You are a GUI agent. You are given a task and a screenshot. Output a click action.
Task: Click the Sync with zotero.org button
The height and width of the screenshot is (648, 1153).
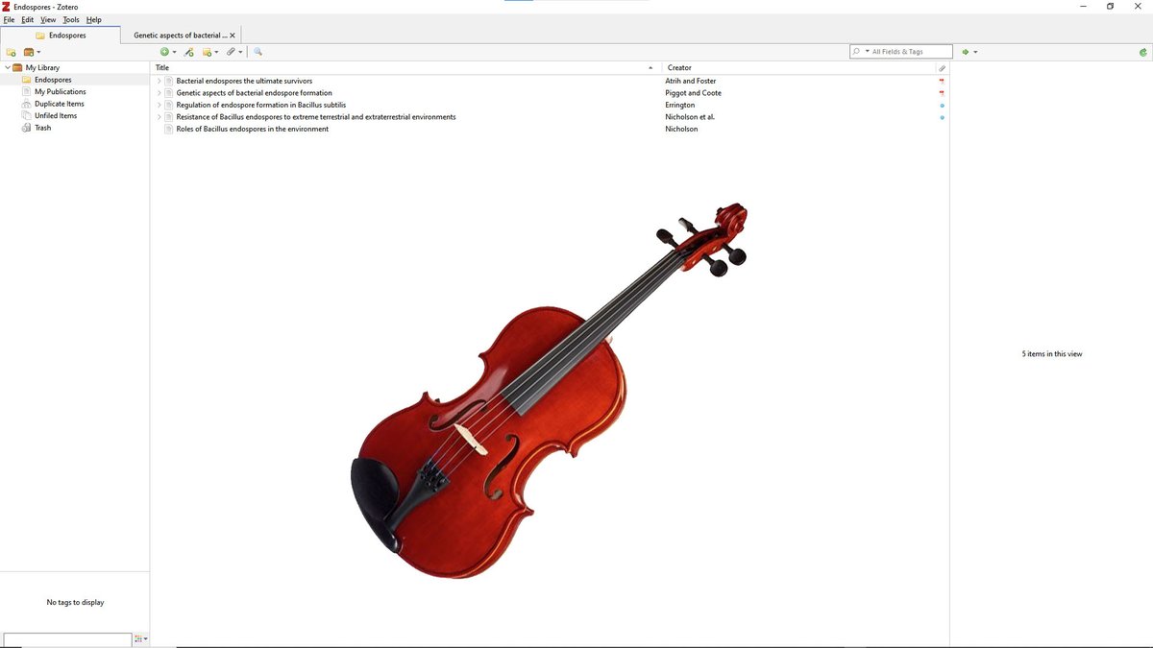1142,52
